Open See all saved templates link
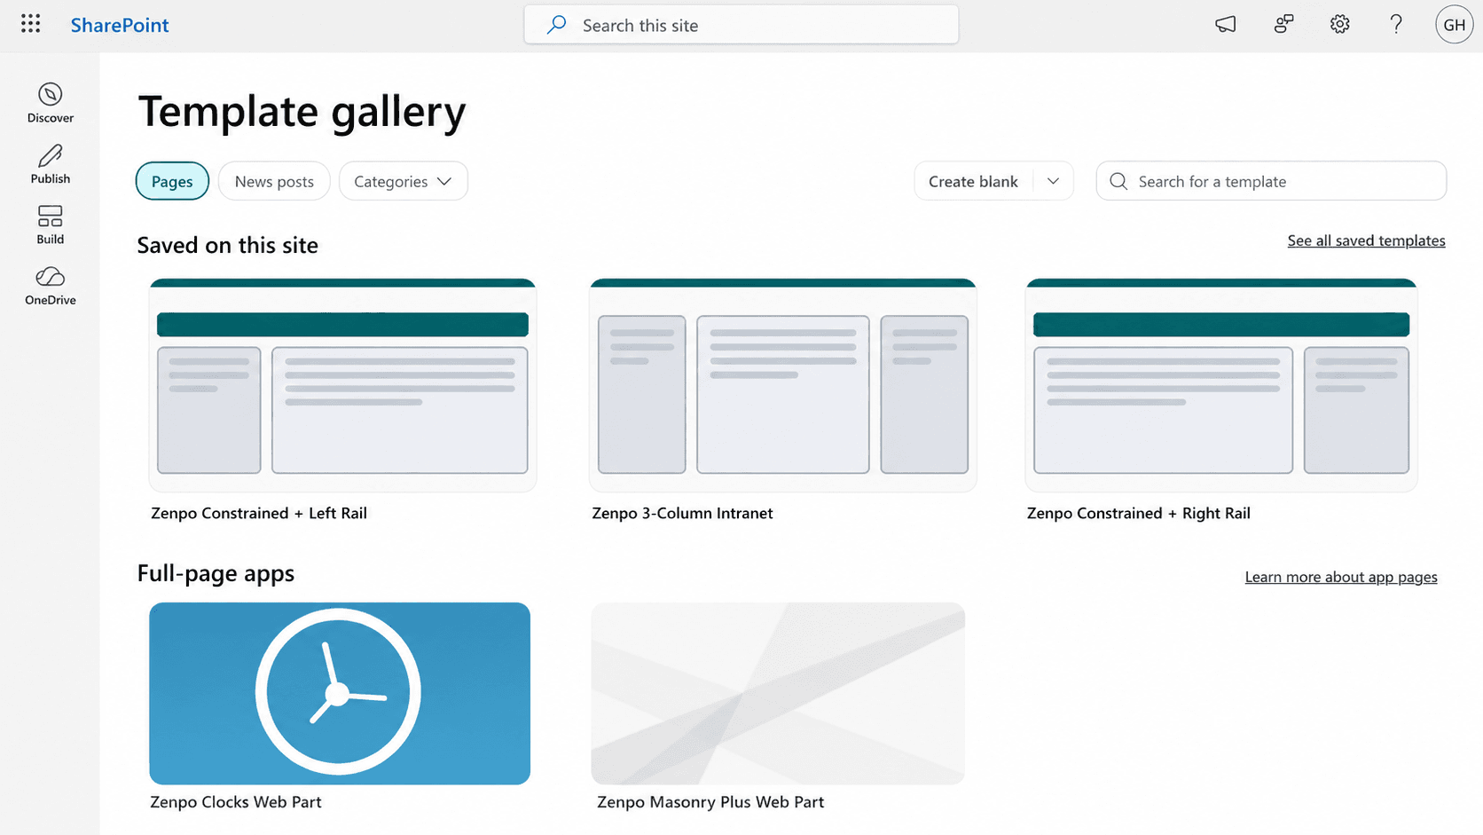Screen dimensions: 1483x835 1366,240
